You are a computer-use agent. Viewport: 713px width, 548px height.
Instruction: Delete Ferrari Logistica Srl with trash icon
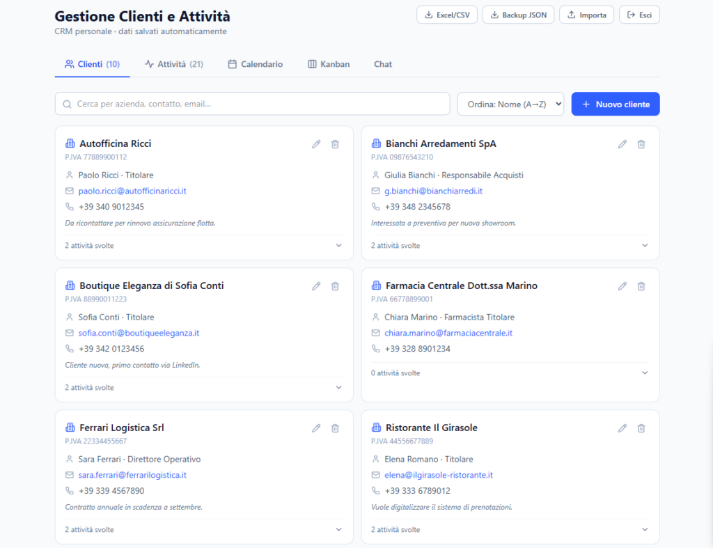(335, 428)
